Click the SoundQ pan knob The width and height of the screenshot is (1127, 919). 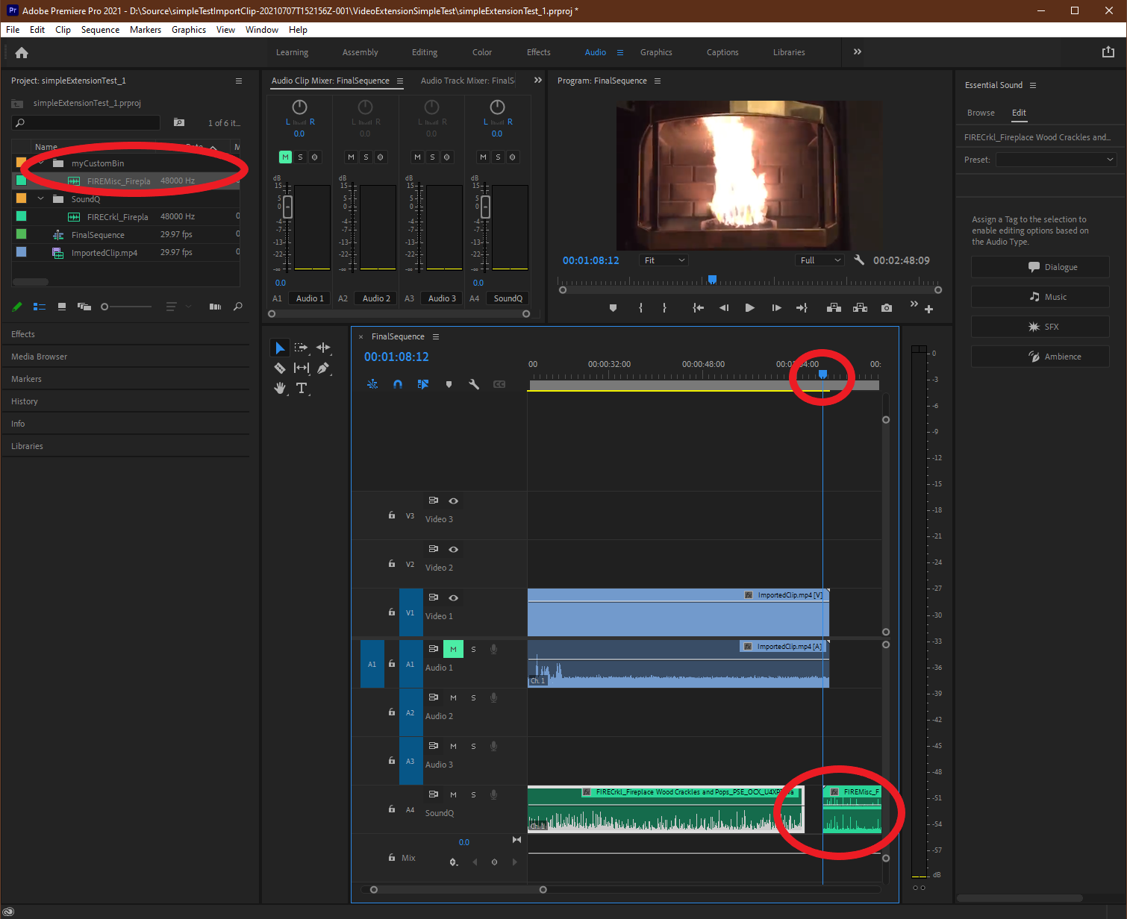(x=497, y=107)
